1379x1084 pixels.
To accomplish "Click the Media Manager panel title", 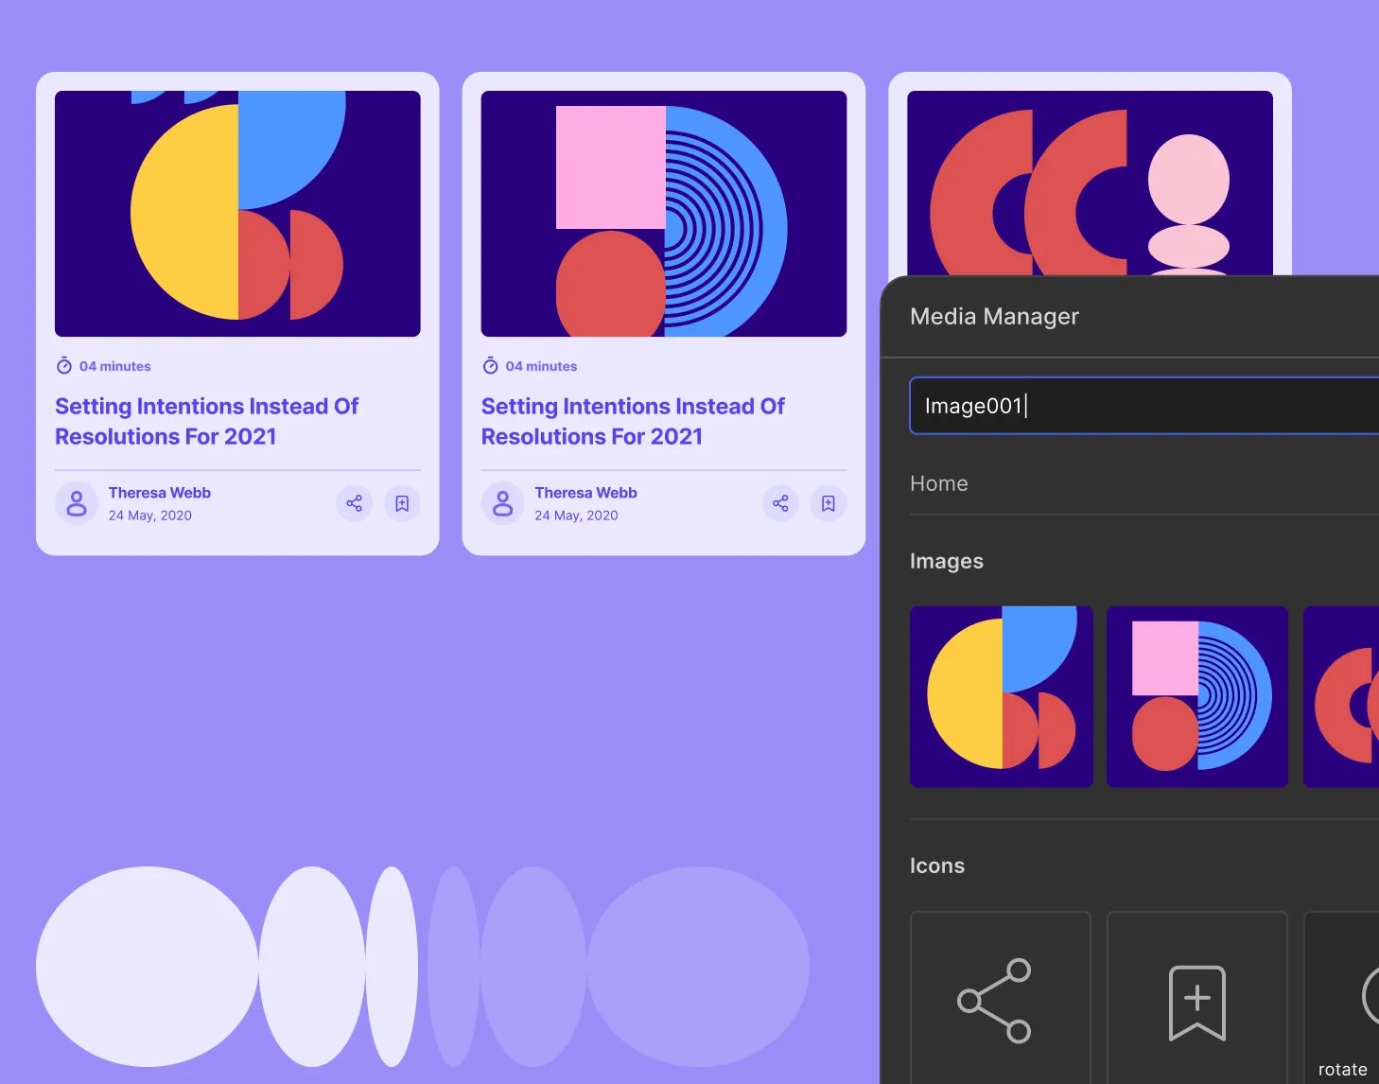I will click(994, 316).
